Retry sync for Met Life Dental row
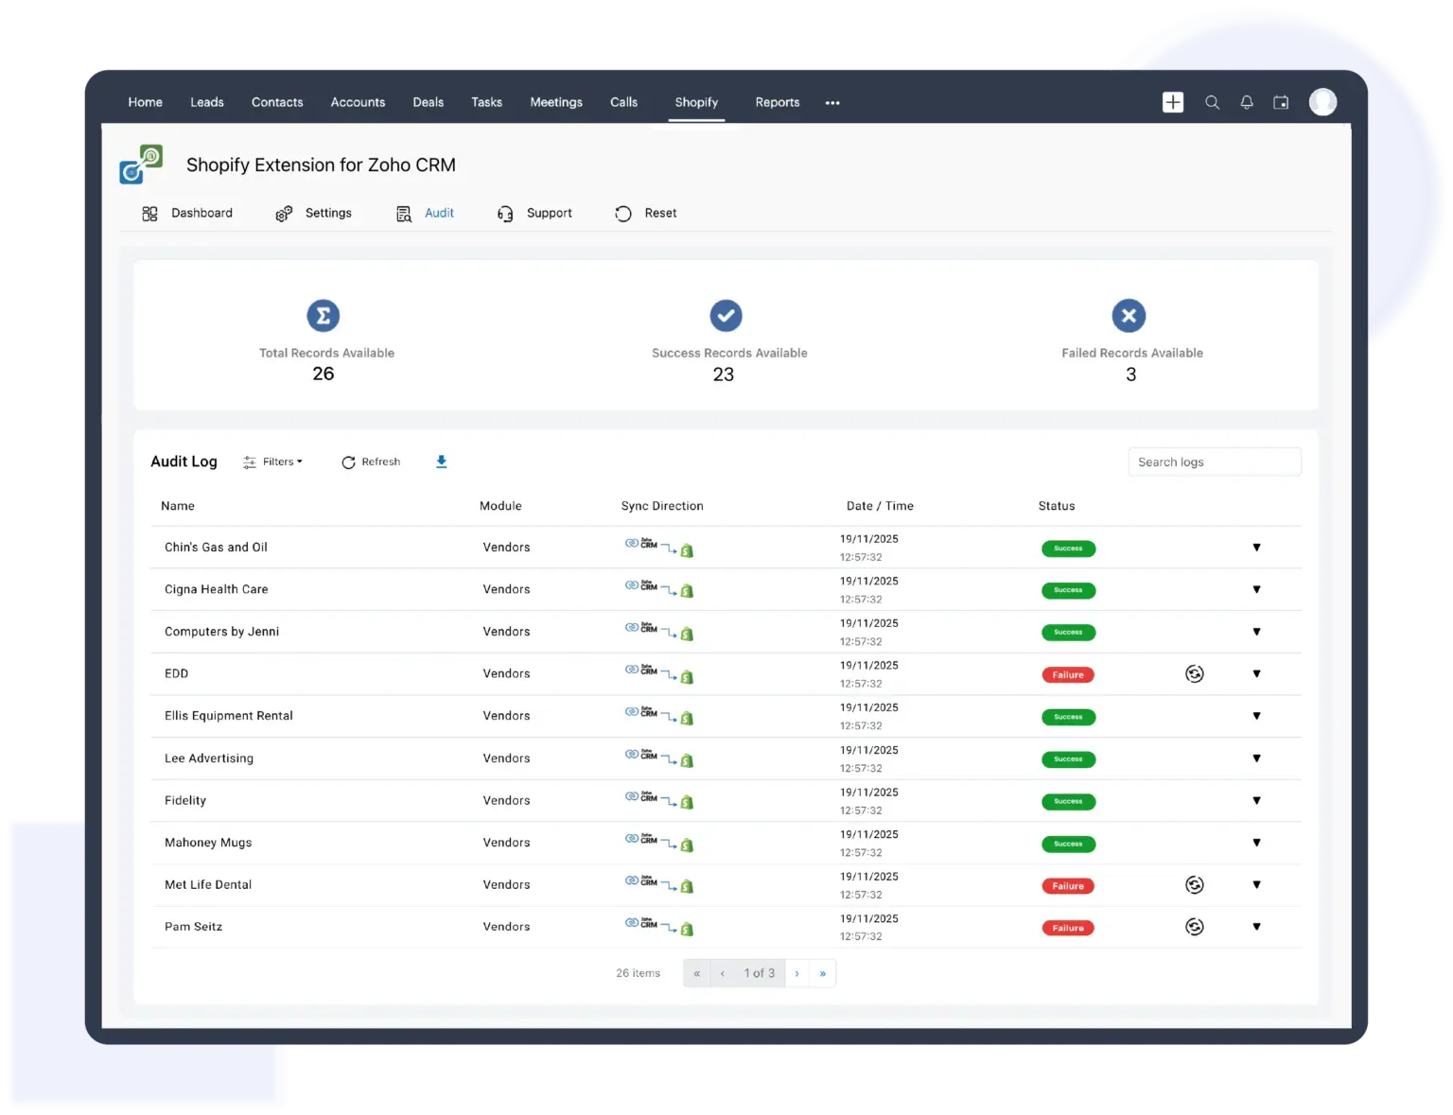This screenshot has width=1453, height=1115. tap(1195, 884)
